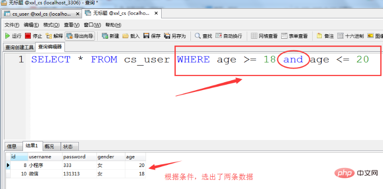383x189 pixels.
Task: Click the gender column header
Action: click(111, 157)
